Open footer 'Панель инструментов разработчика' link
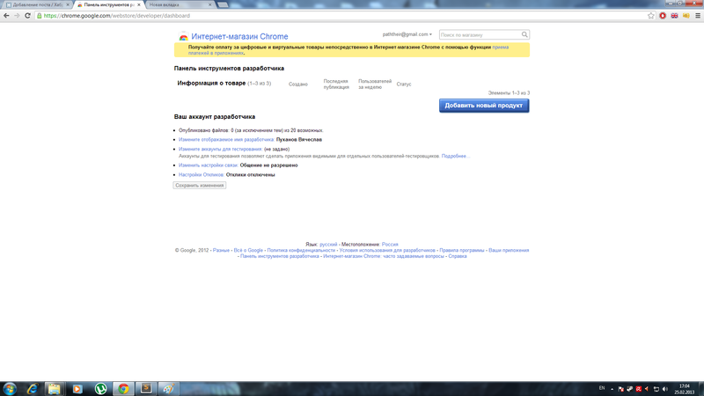This screenshot has height=396, width=704. point(280,256)
